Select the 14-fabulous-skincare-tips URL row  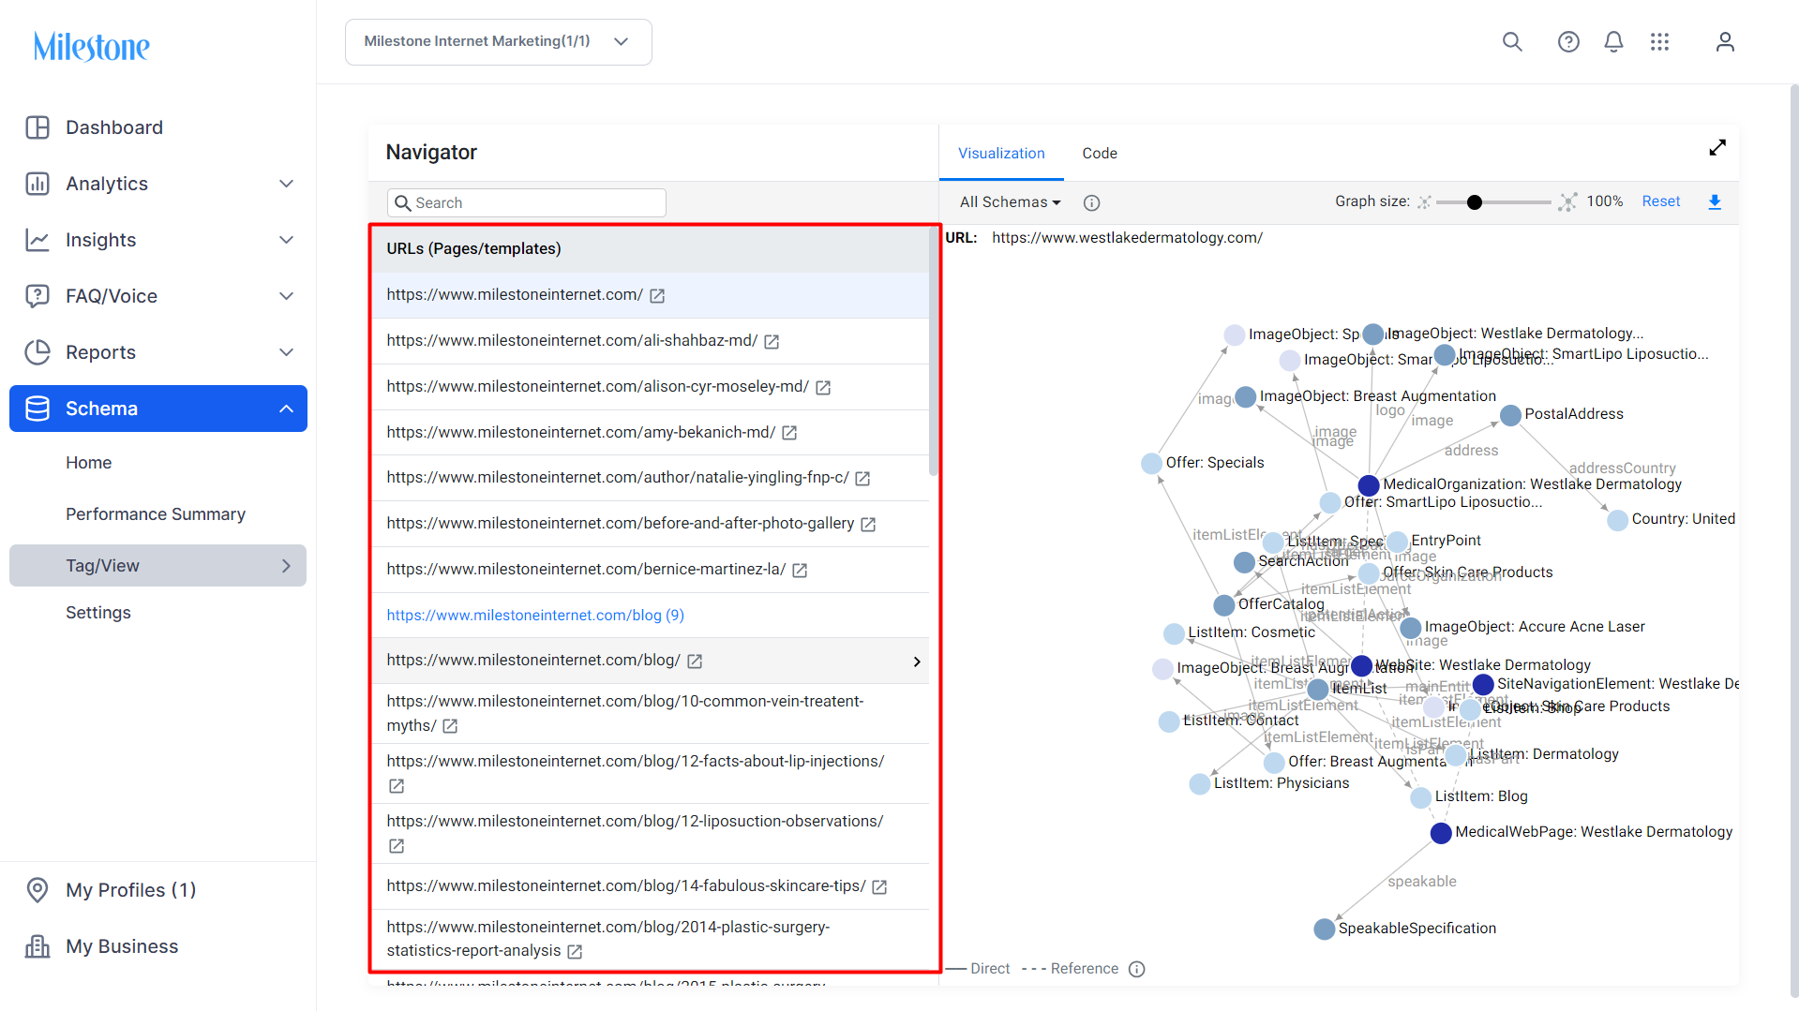coord(651,886)
